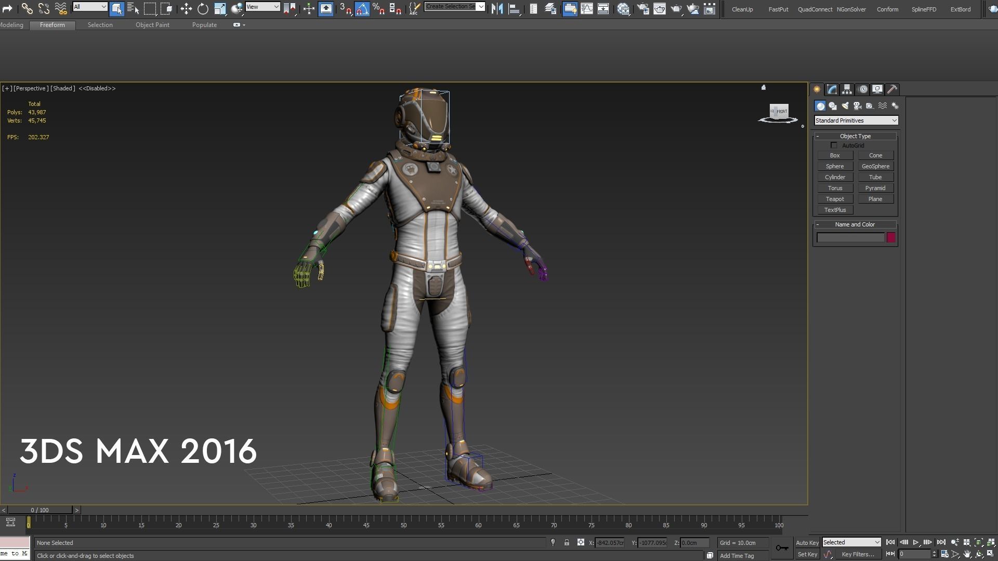Toggle the Selection Lock icon
This screenshot has width=998, height=561.
pos(567,542)
